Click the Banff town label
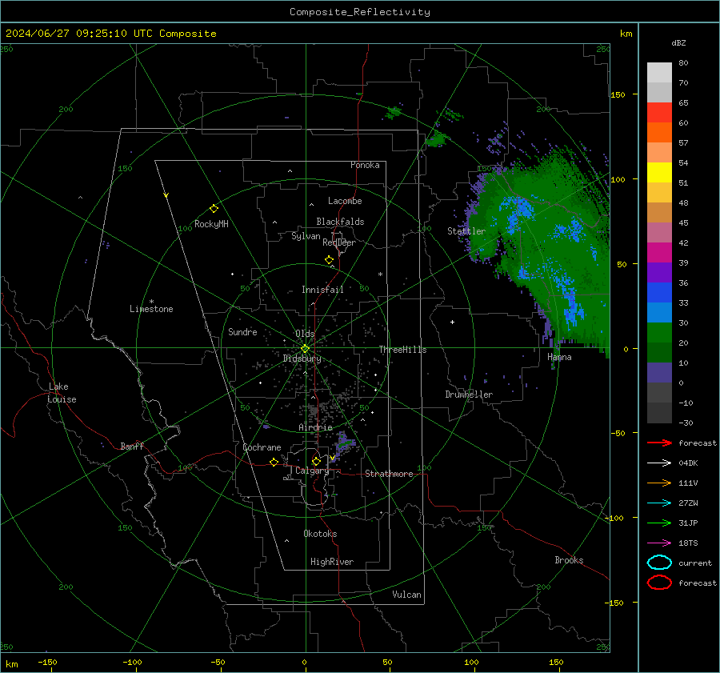 132,446
